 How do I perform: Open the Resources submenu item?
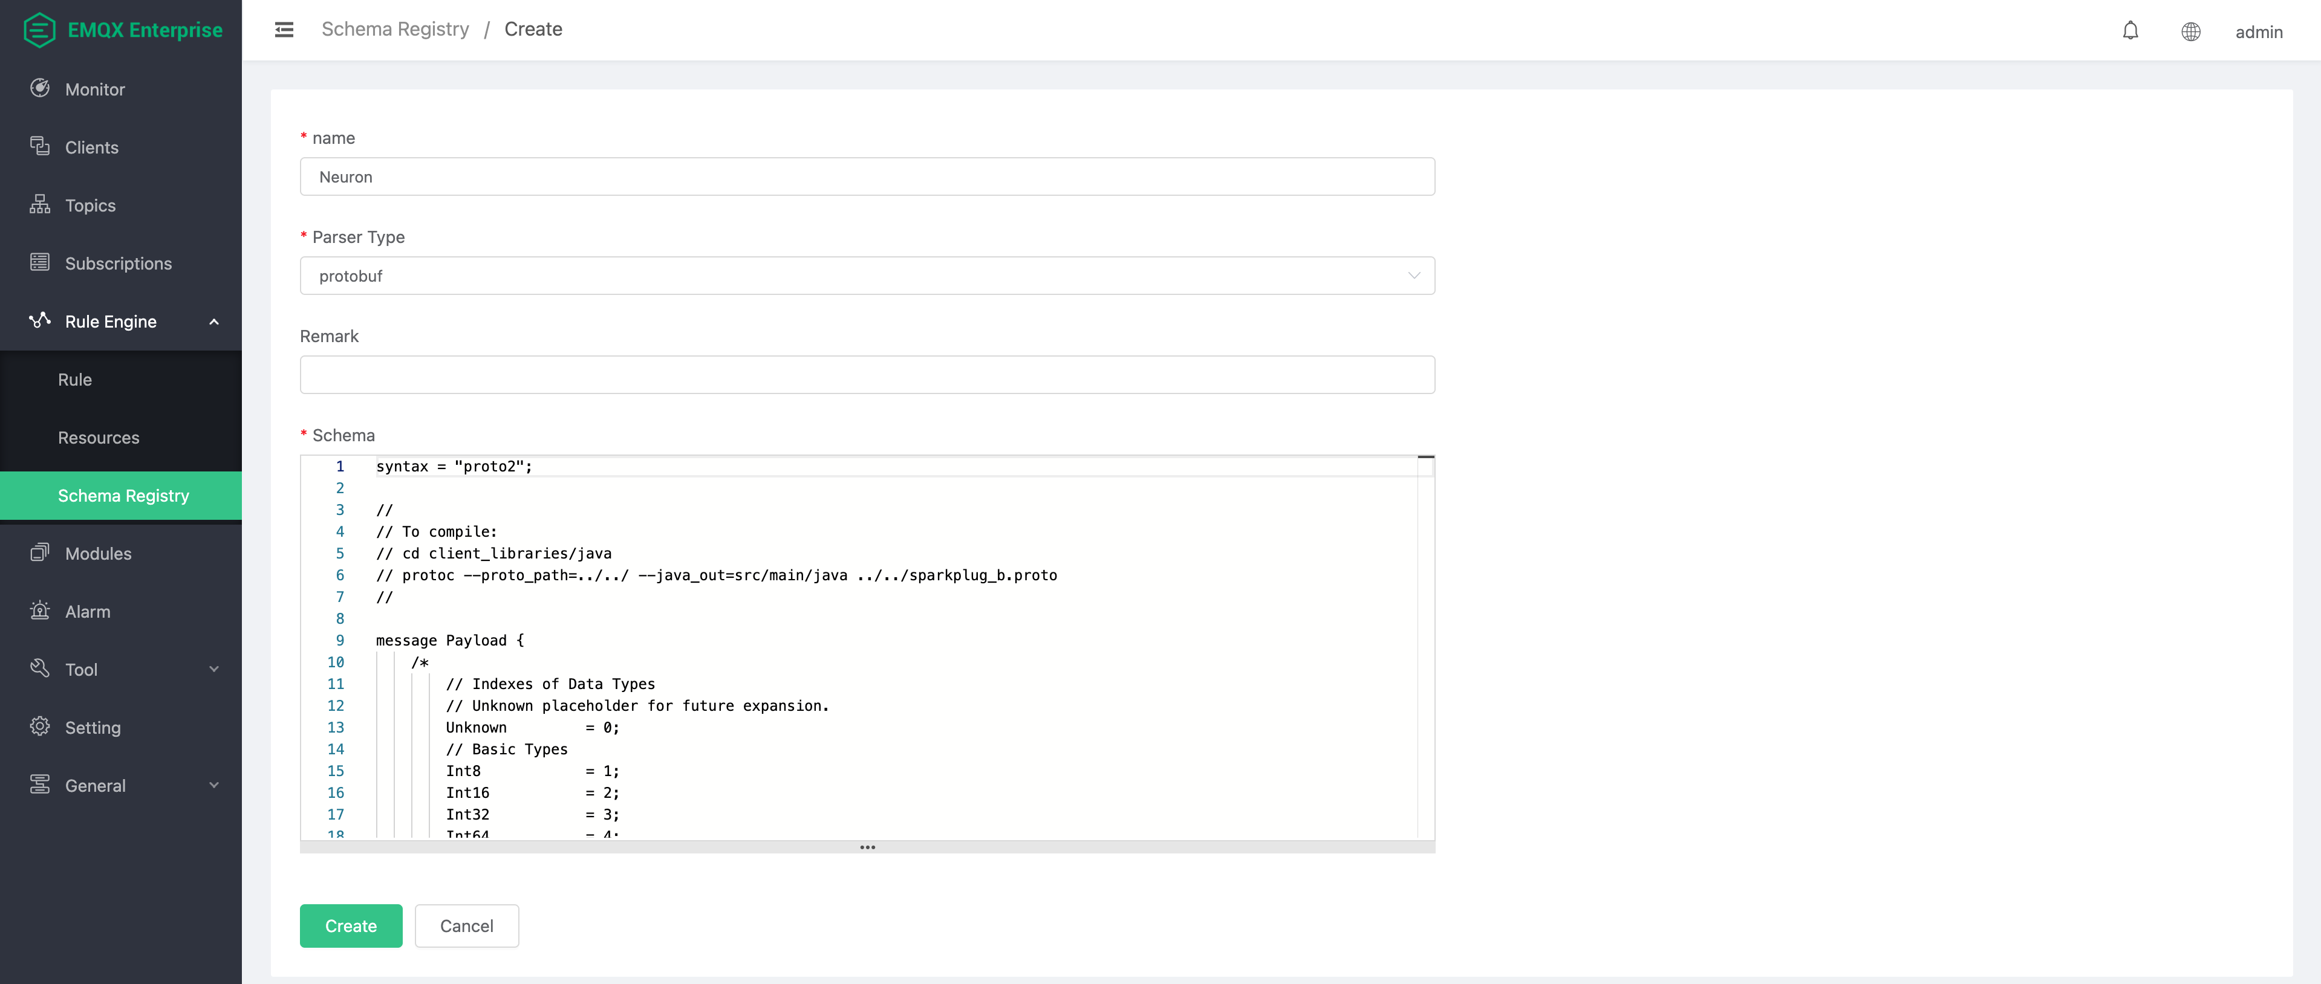(x=99, y=438)
